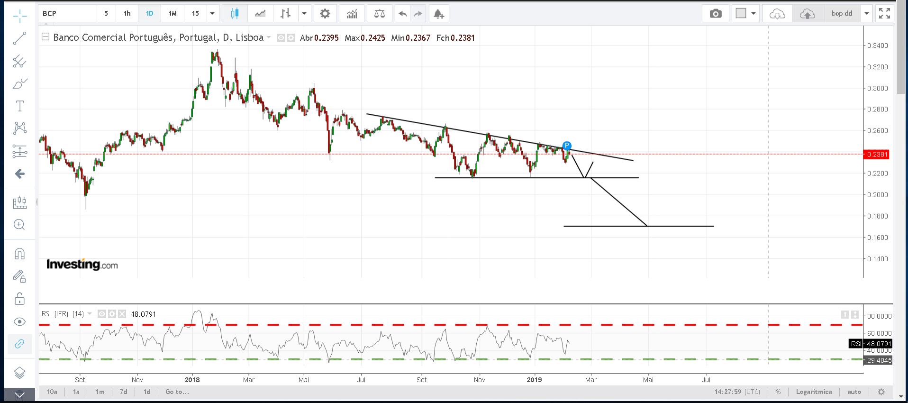Viewport: 908px width, 403px height.
Task: Open the Go to... date dialog
Action: point(177,392)
